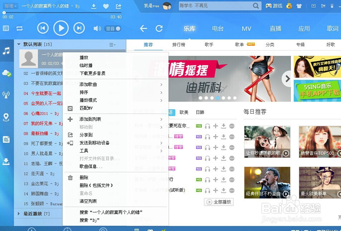Advance the banner with right chevron
341x231 pixels.
pos(287,78)
